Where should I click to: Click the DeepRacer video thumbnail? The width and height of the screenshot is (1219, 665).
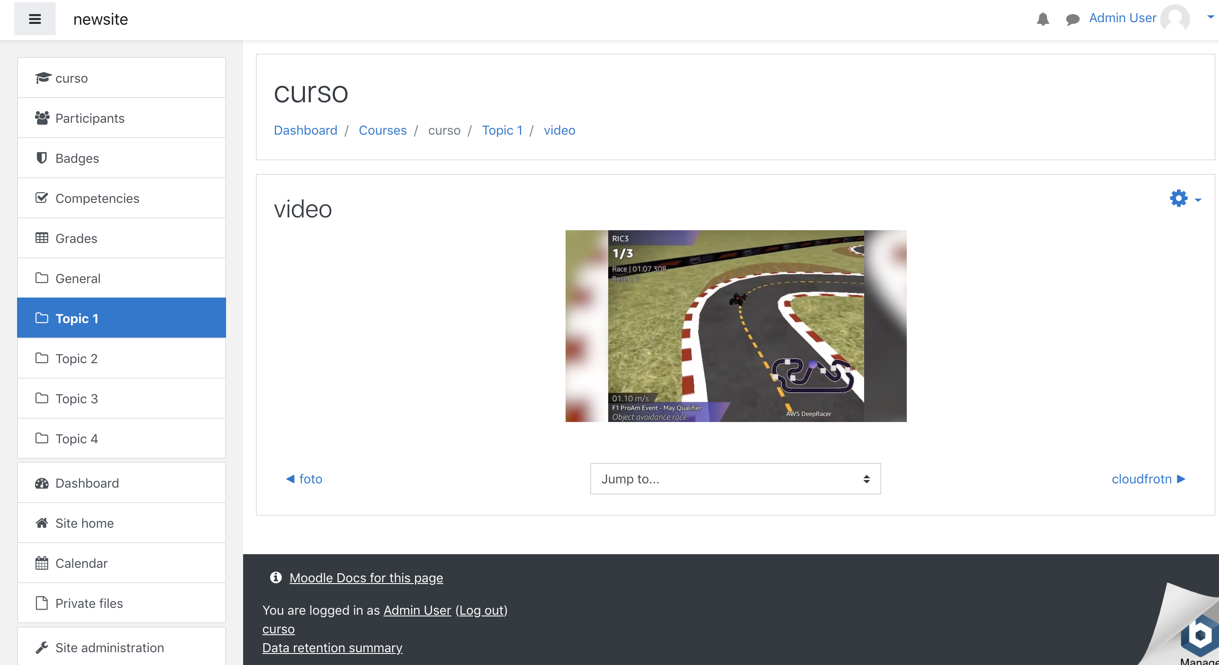tap(735, 326)
